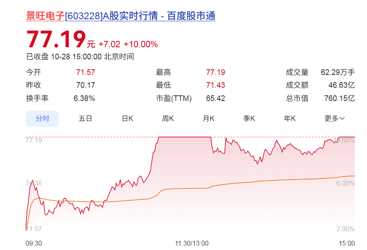View the 年K yearly chart tab
The image size is (367, 250).
290,119
